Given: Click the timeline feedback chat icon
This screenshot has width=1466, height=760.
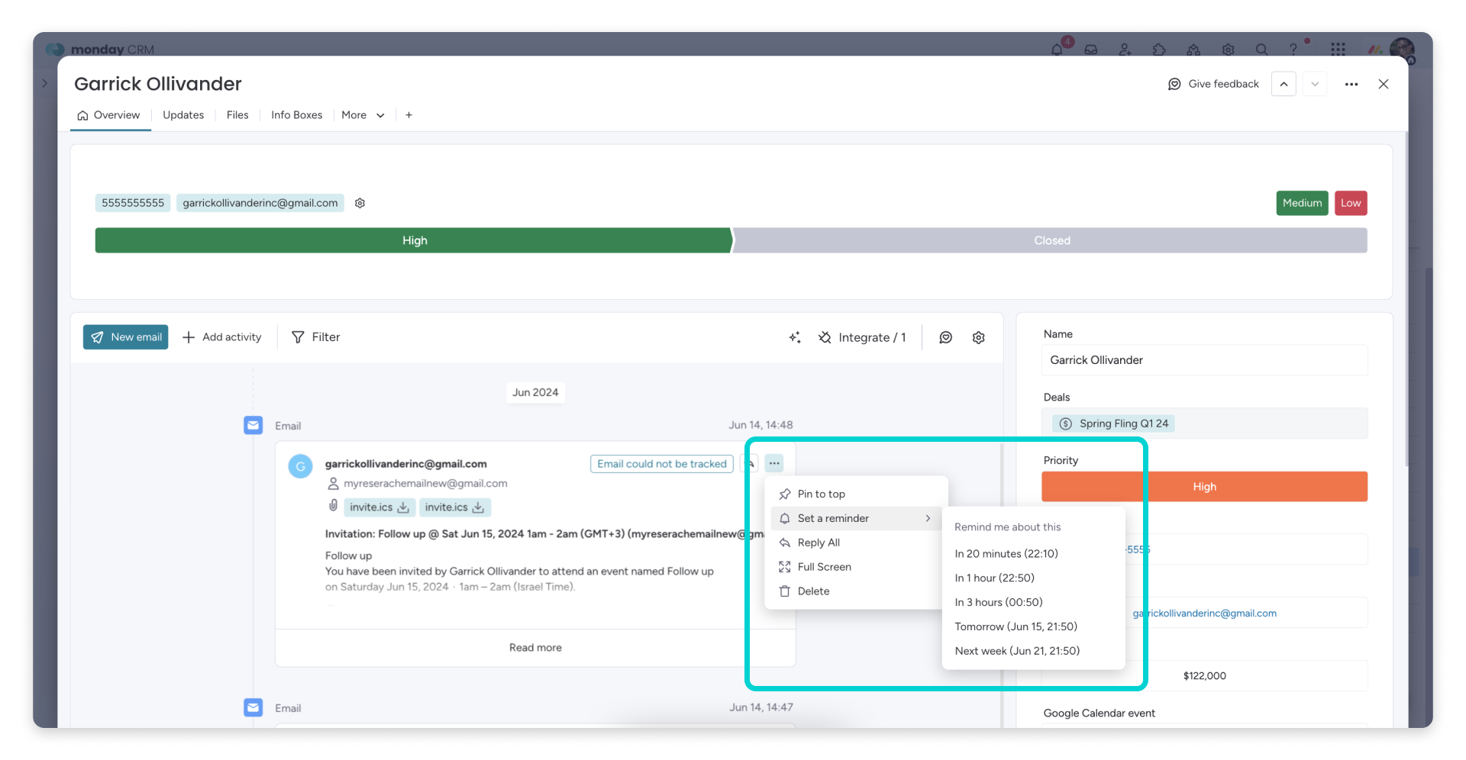Looking at the screenshot, I should [x=946, y=337].
